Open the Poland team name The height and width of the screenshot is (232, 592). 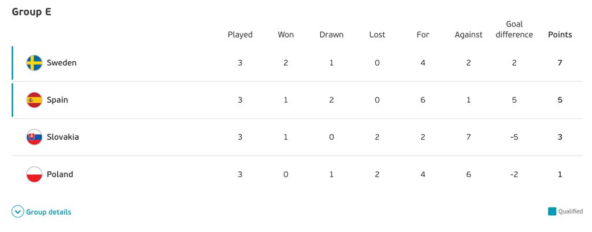60,174
